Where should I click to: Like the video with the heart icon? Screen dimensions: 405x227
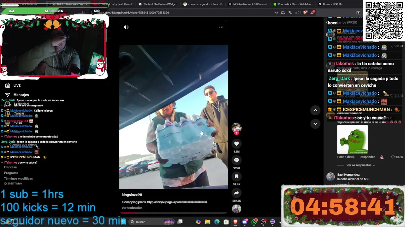click(x=236, y=144)
